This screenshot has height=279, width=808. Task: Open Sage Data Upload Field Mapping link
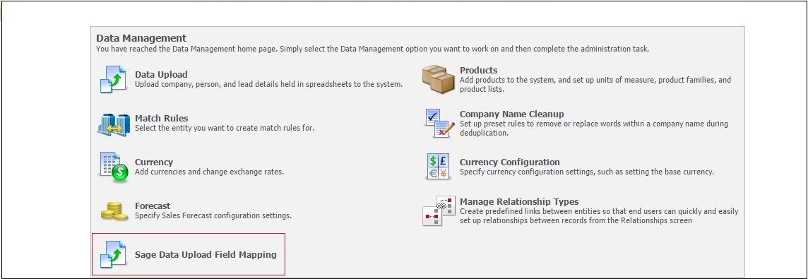click(x=206, y=254)
